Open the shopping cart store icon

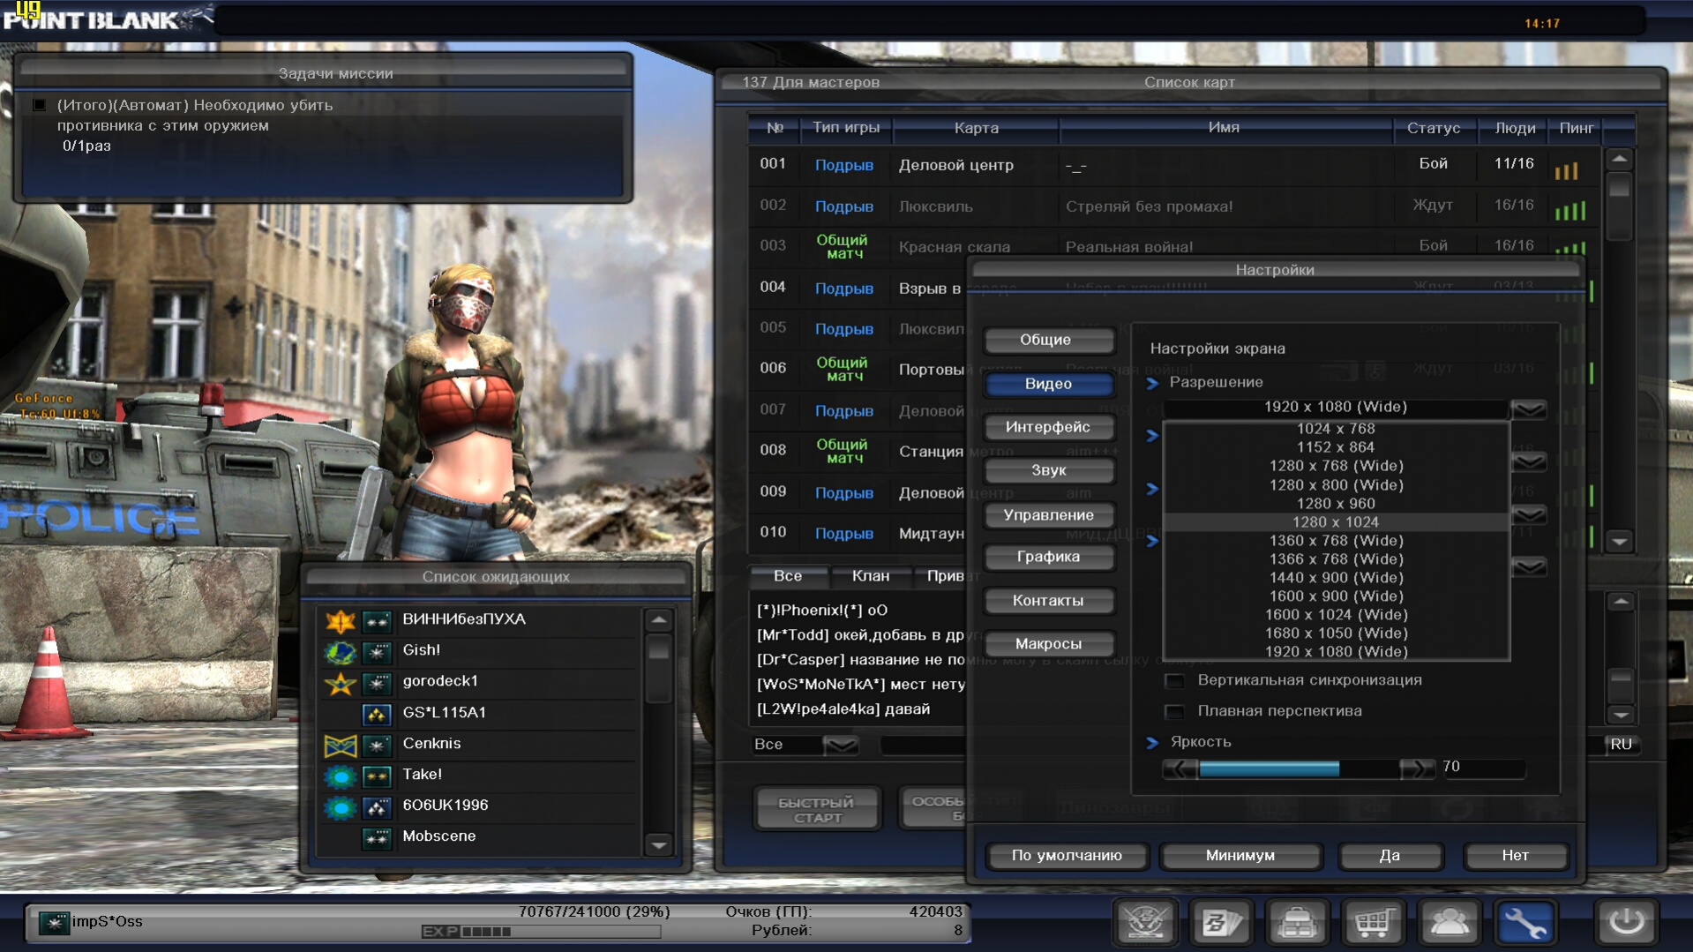click(x=1373, y=922)
